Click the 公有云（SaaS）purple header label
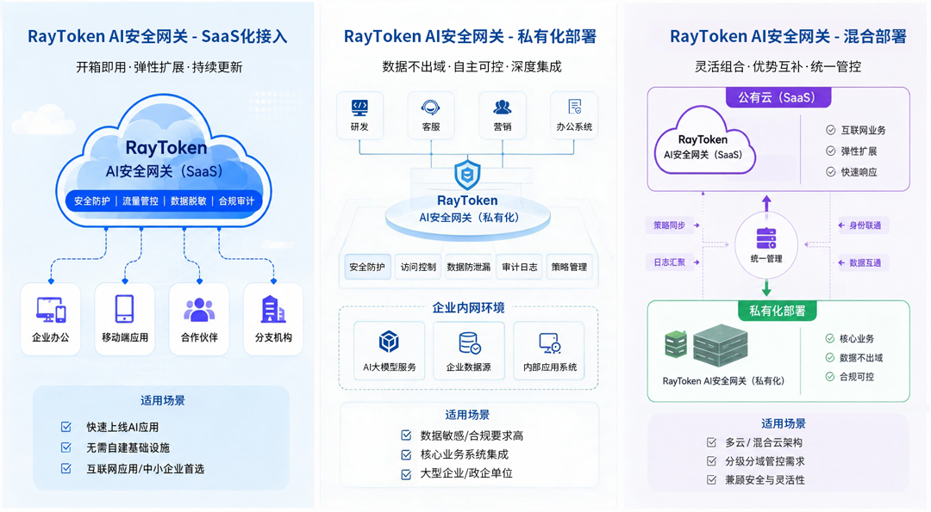 (778, 97)
